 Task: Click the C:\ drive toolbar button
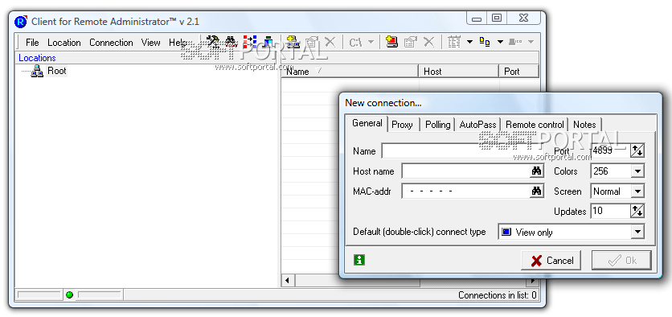(x=356, y=42)
